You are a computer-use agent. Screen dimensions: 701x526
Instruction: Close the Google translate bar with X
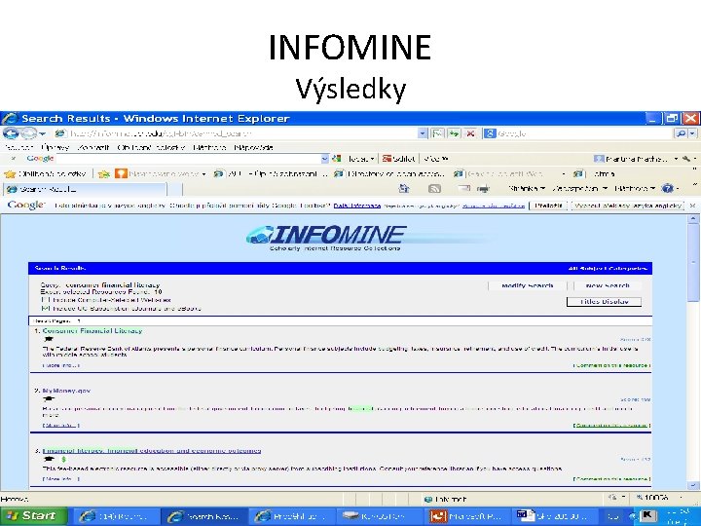pyautogui.click(x=692, y=206)
